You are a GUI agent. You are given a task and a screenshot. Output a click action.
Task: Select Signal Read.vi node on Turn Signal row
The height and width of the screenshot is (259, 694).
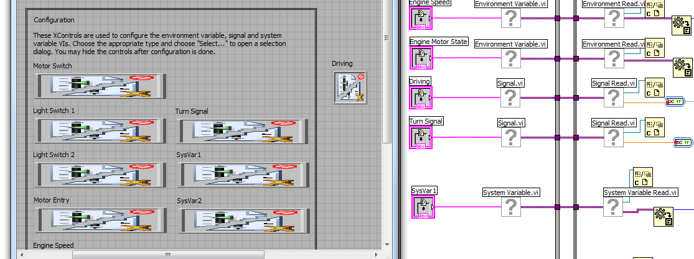coord(614,137)
